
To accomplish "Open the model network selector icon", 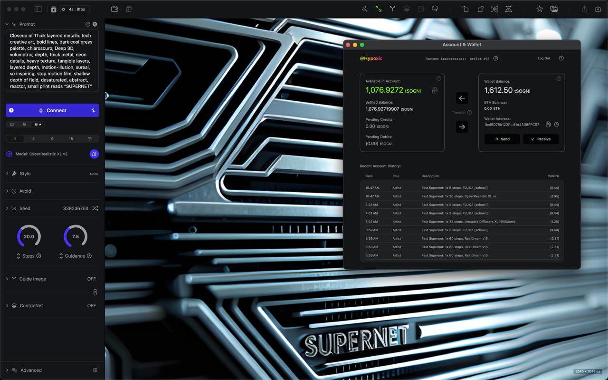I will tap(94, 154).
